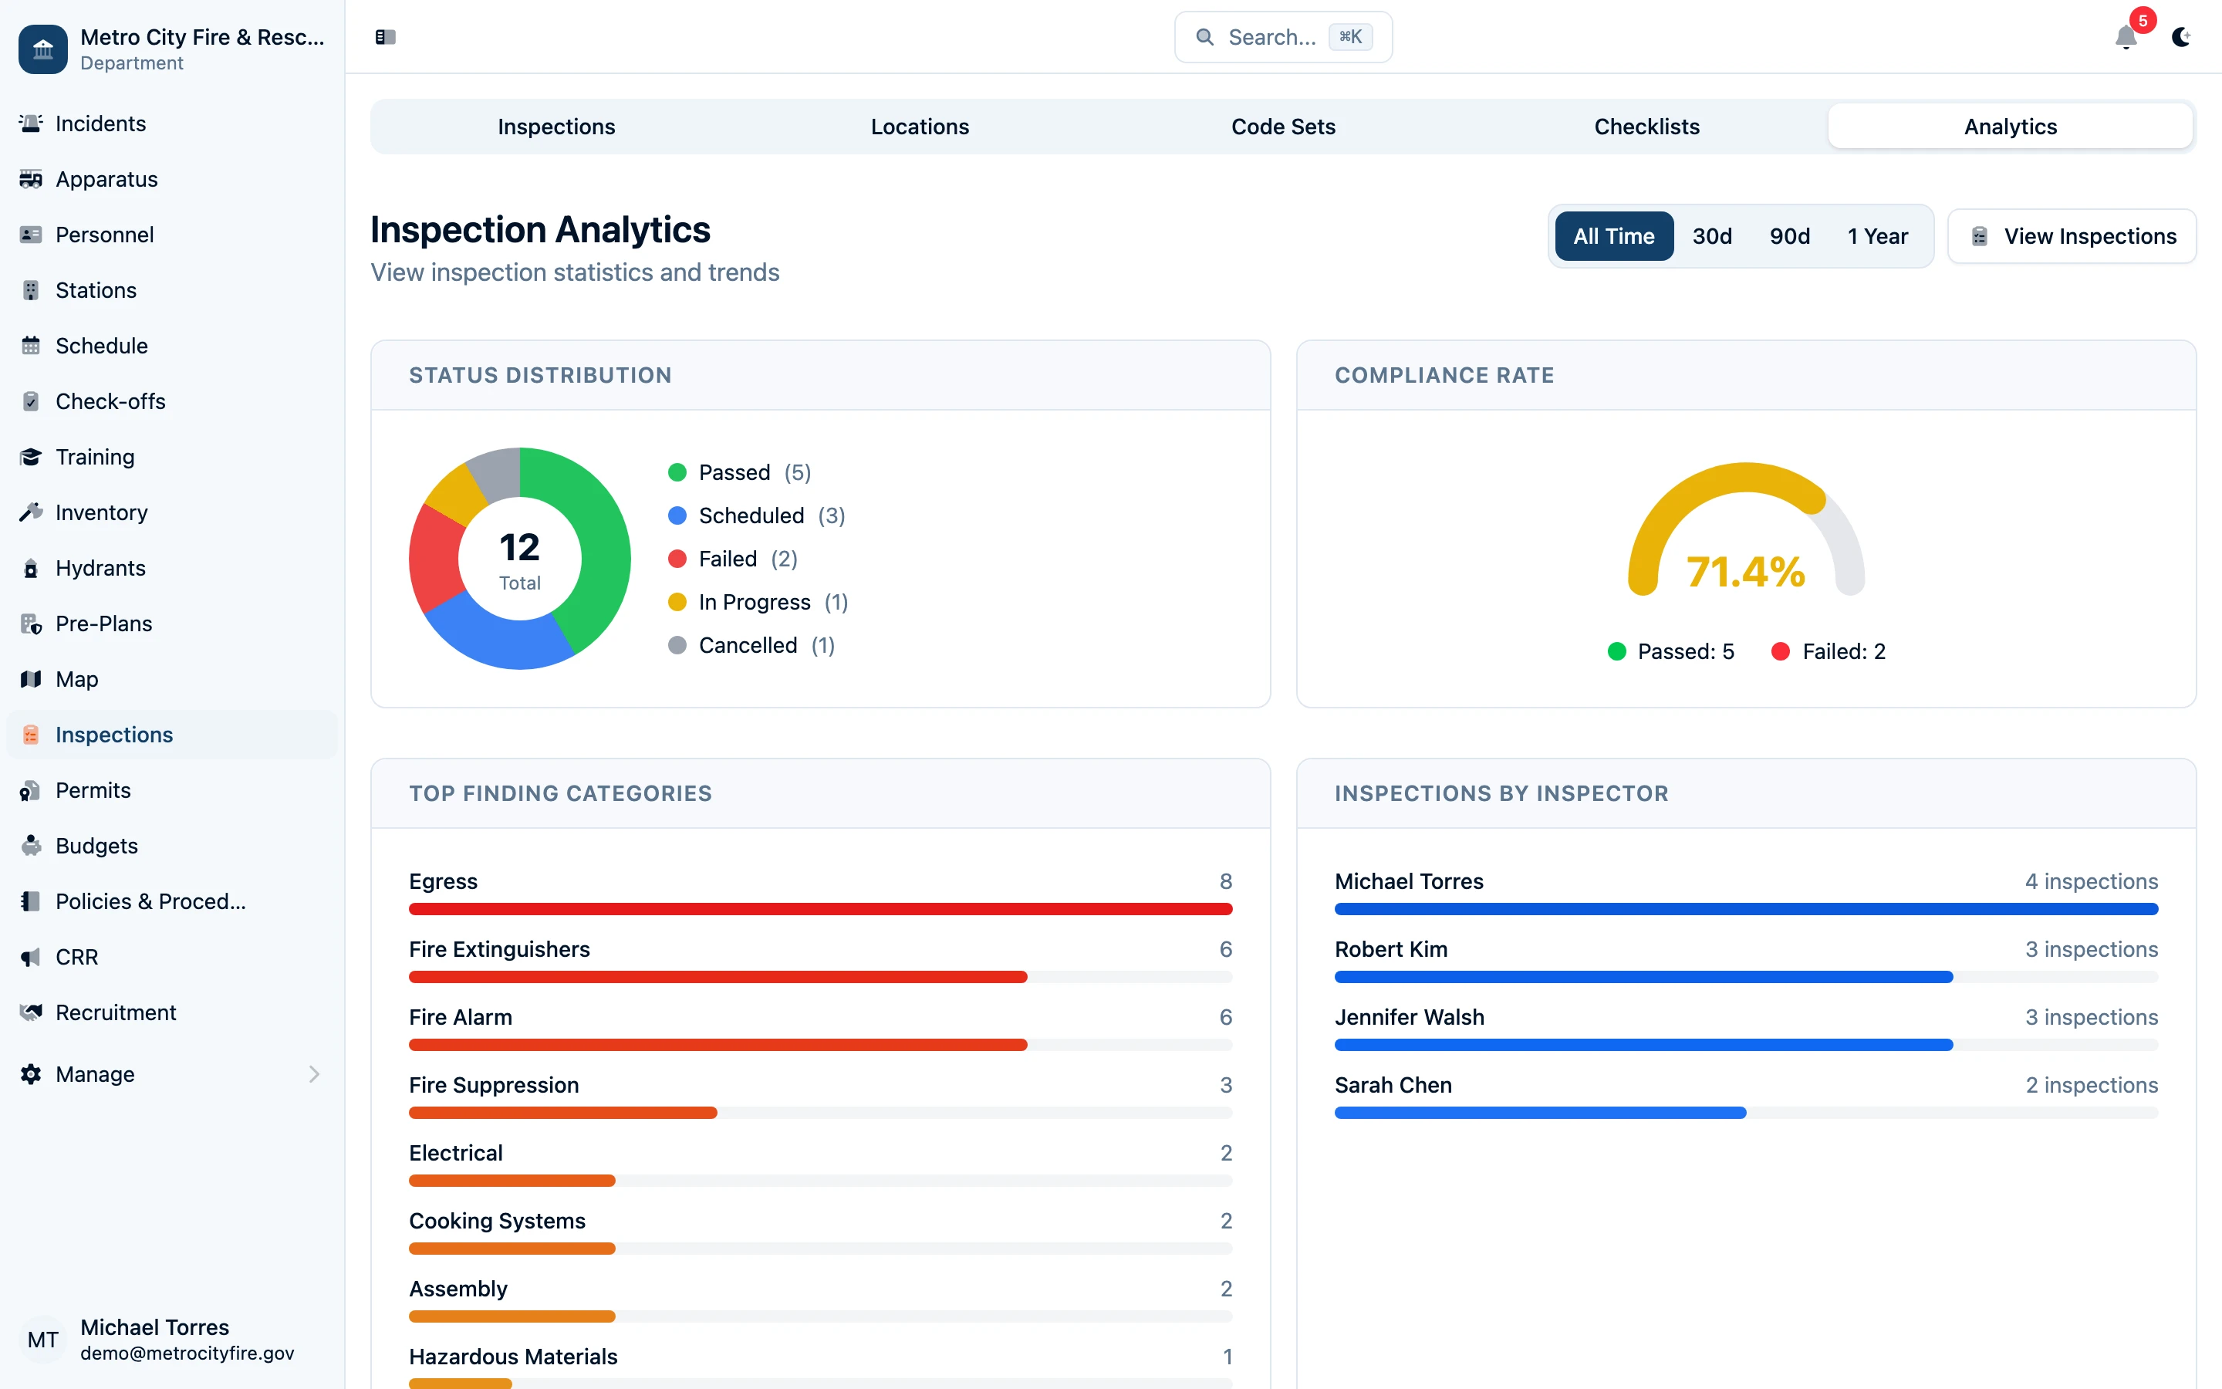Screen dimensions: 2222x1389
Task: Toggle dark mode with the moon icon
Action: 2183,38
